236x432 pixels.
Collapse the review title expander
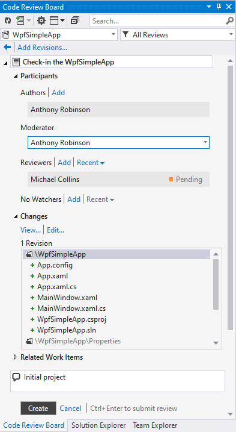[x=5, y=63]
